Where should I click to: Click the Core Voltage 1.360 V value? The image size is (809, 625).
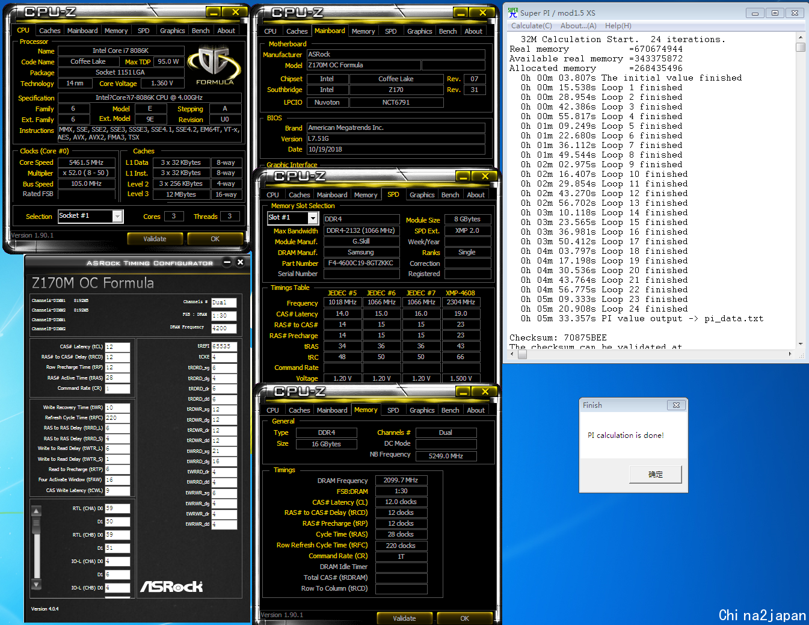click(x=162, y=83)
